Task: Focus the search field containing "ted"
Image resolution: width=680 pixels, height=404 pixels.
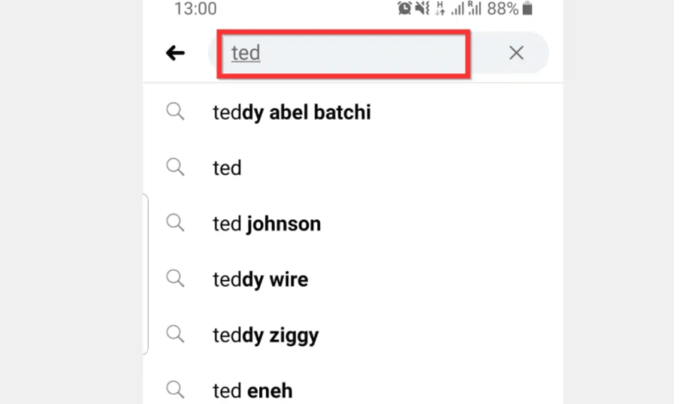Action: click(x=344, y=54)
